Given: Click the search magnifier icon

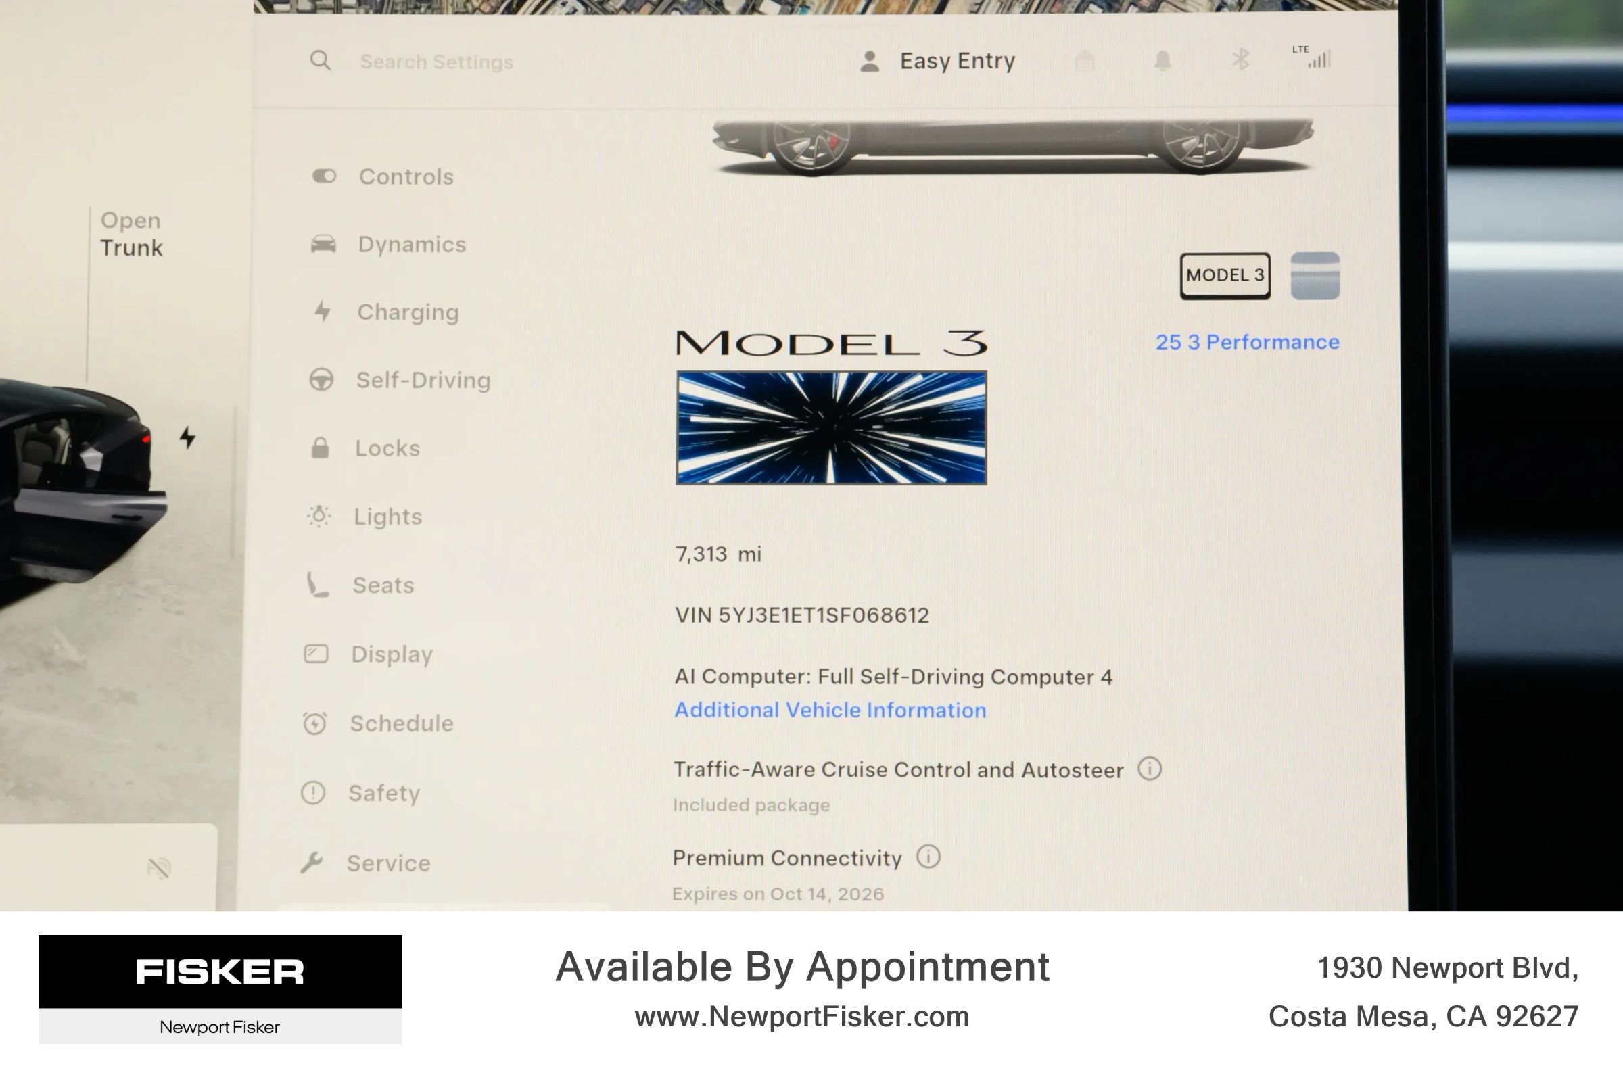Looking at the screenshot, I should (x=320, y=61).
